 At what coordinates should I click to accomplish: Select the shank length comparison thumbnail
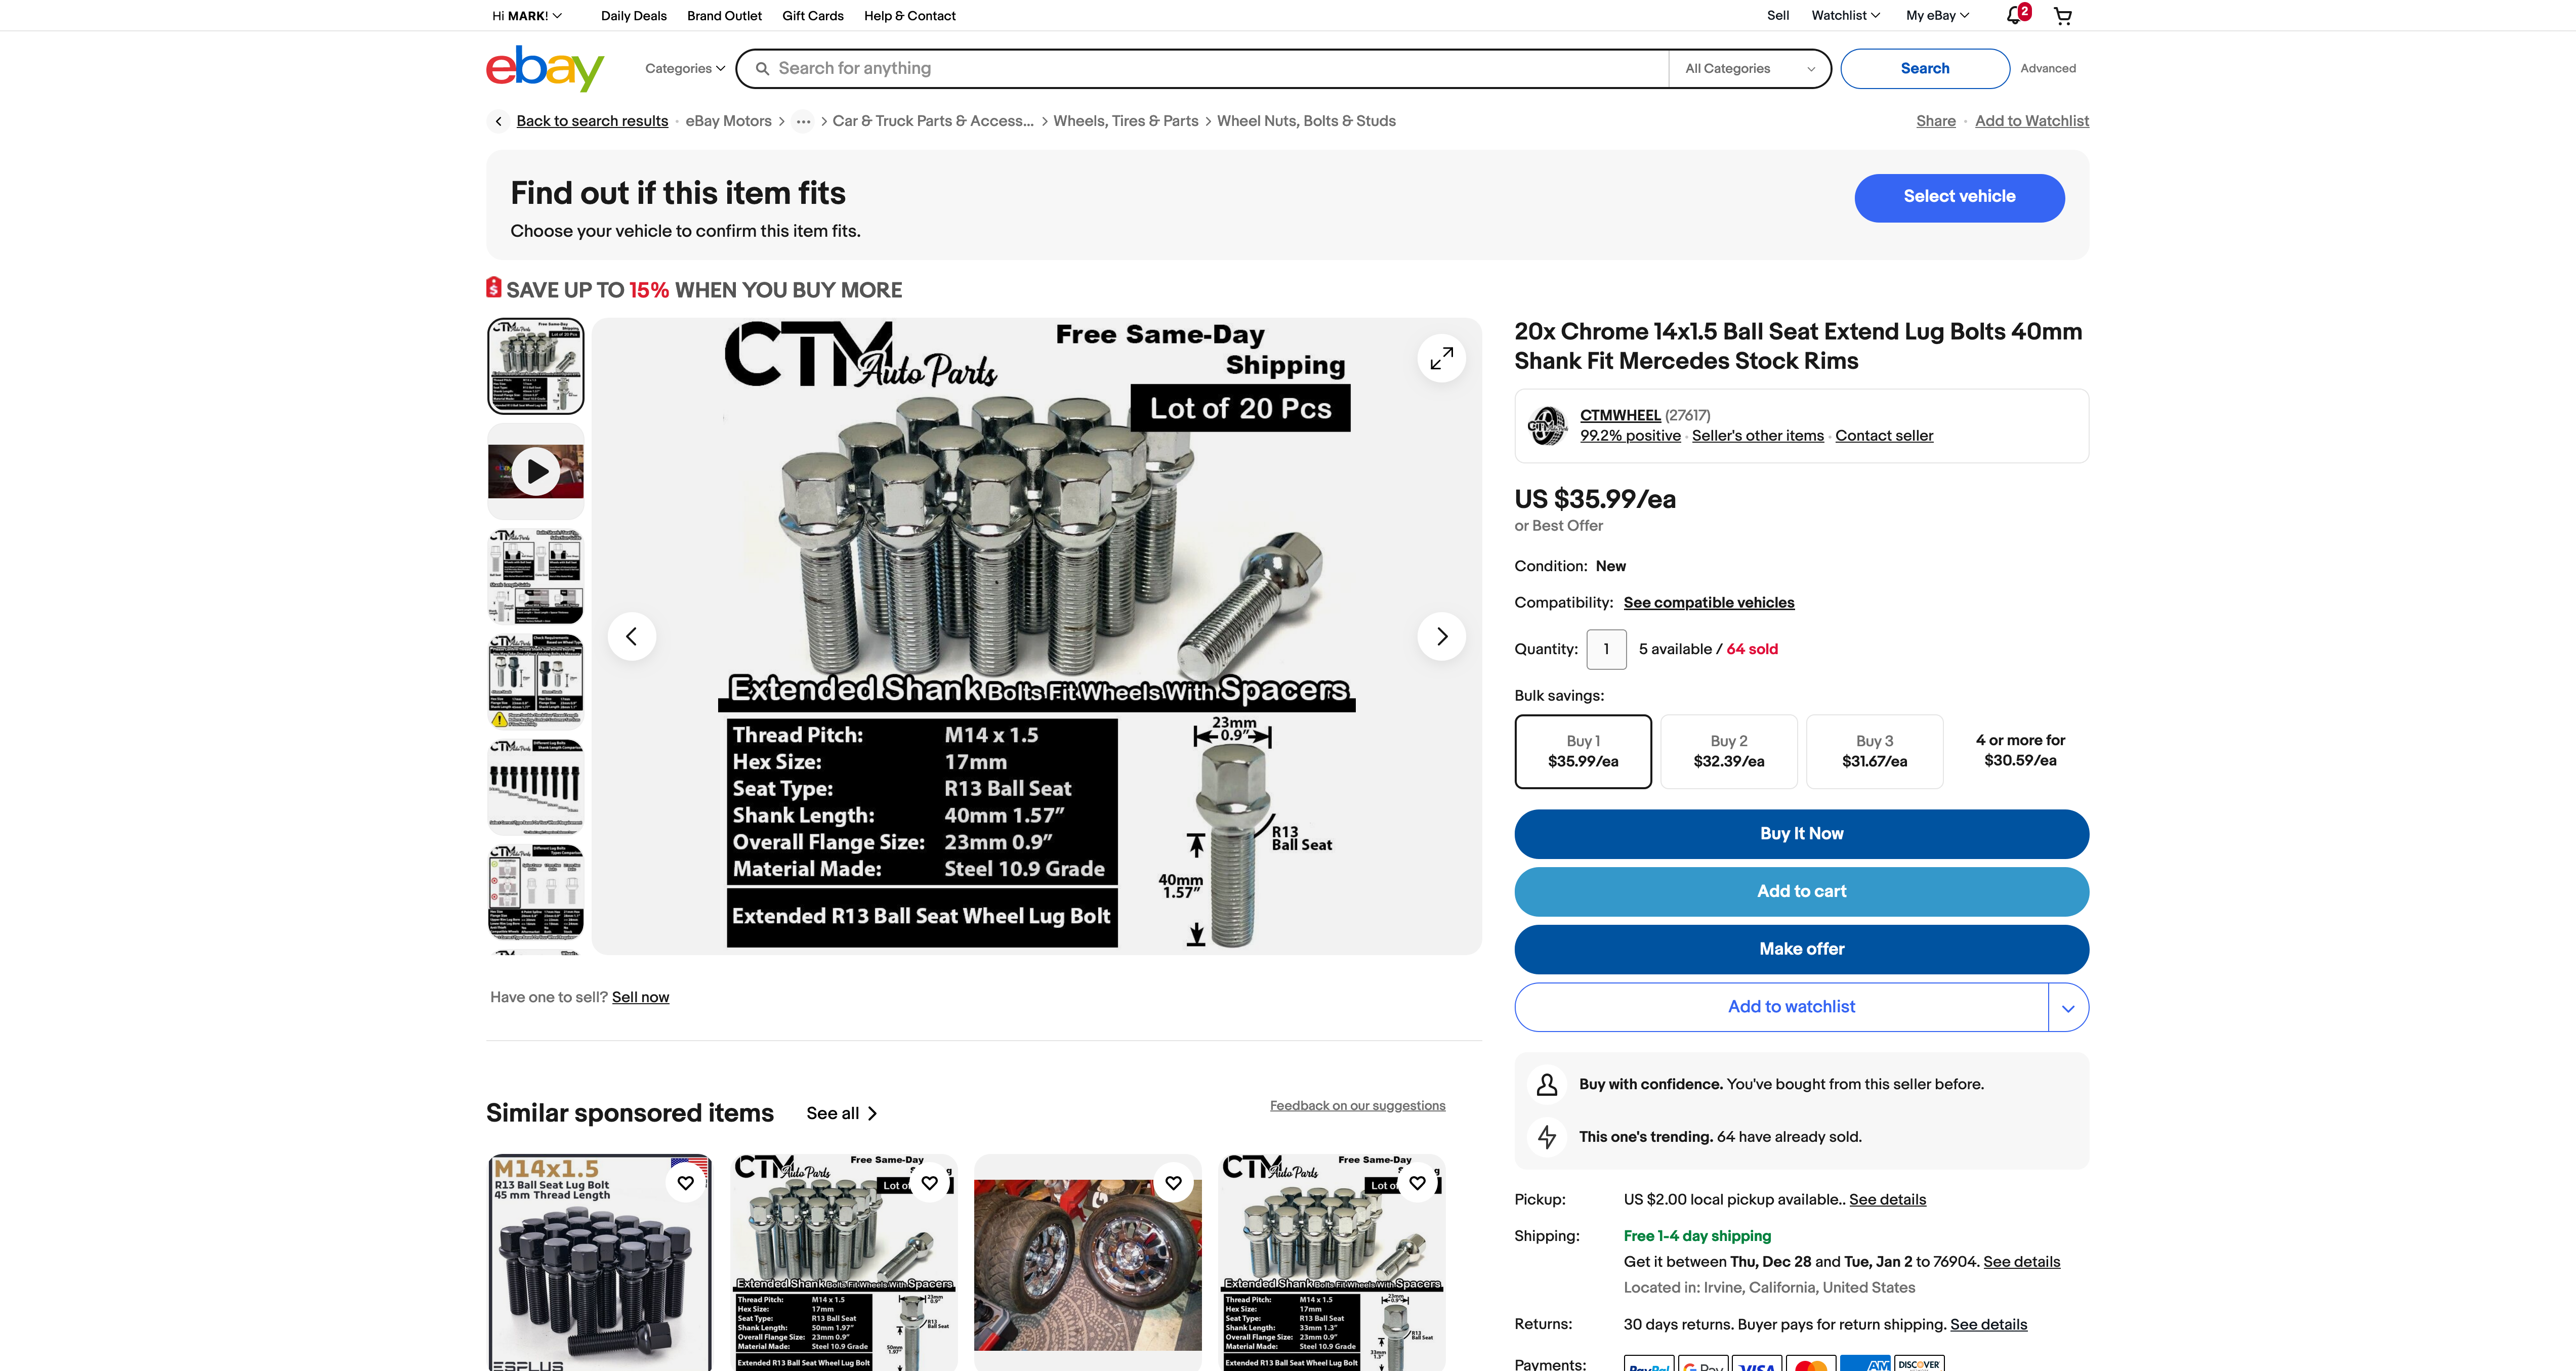pyautogui.click(x=536, y=787)
